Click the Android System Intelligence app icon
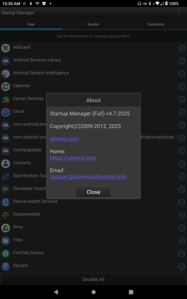This screenshot has width=187, height=299. click(x=6, y=74)
